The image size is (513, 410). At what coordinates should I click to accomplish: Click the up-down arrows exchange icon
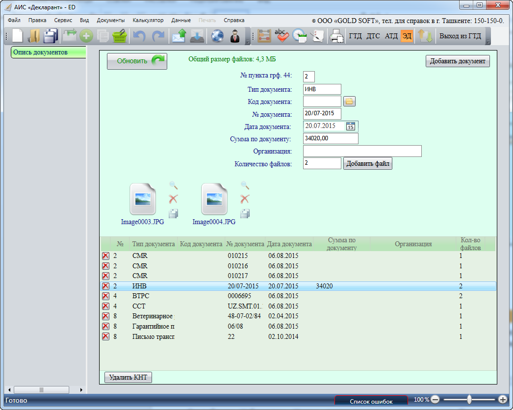[425, 36]
